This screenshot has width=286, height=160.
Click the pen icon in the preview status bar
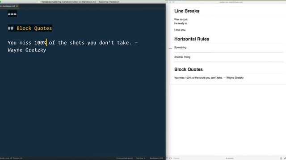coord(285,158)
